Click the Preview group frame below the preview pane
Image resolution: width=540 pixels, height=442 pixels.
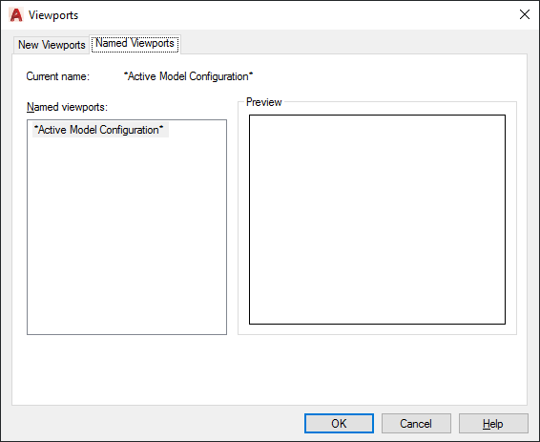click(377, 329)
